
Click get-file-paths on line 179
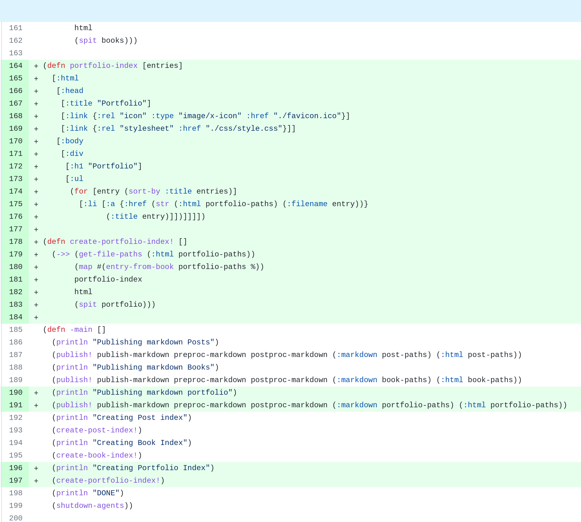coord(111,254)
